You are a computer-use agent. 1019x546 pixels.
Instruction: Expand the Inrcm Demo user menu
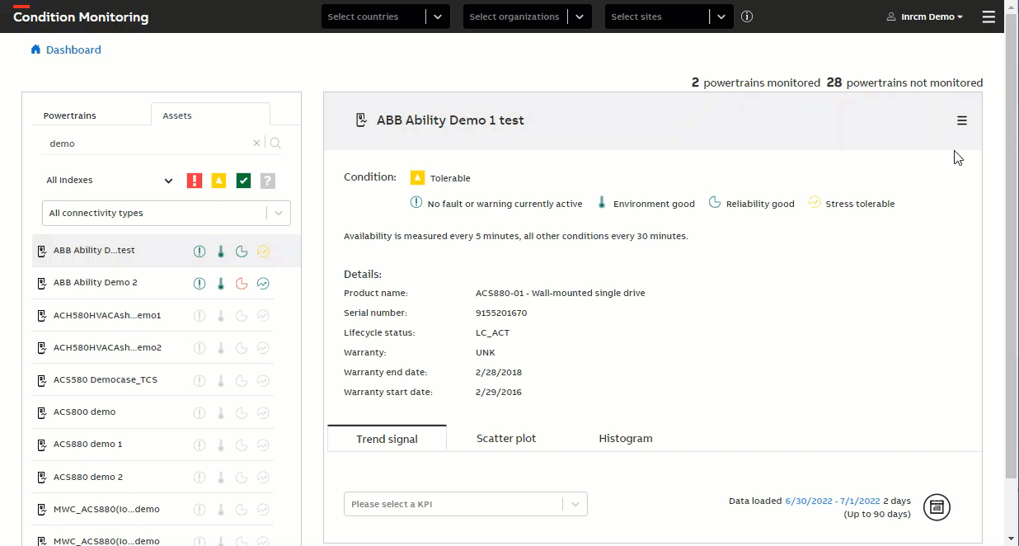click(x=925, y=16)
